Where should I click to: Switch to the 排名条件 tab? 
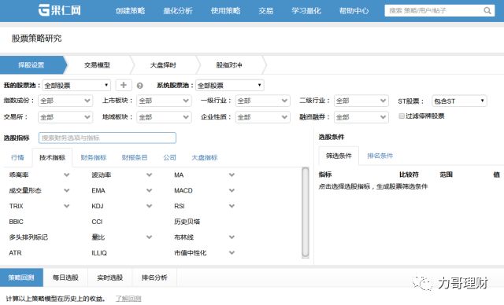click(380, 156)
